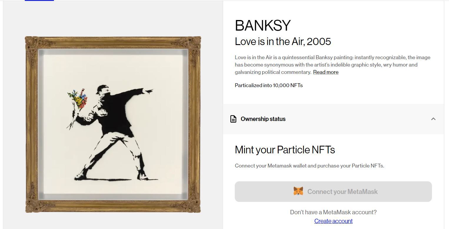449x229 pixels.
Task: Click the Ownership status document icon
Action: tap(233, 119)
